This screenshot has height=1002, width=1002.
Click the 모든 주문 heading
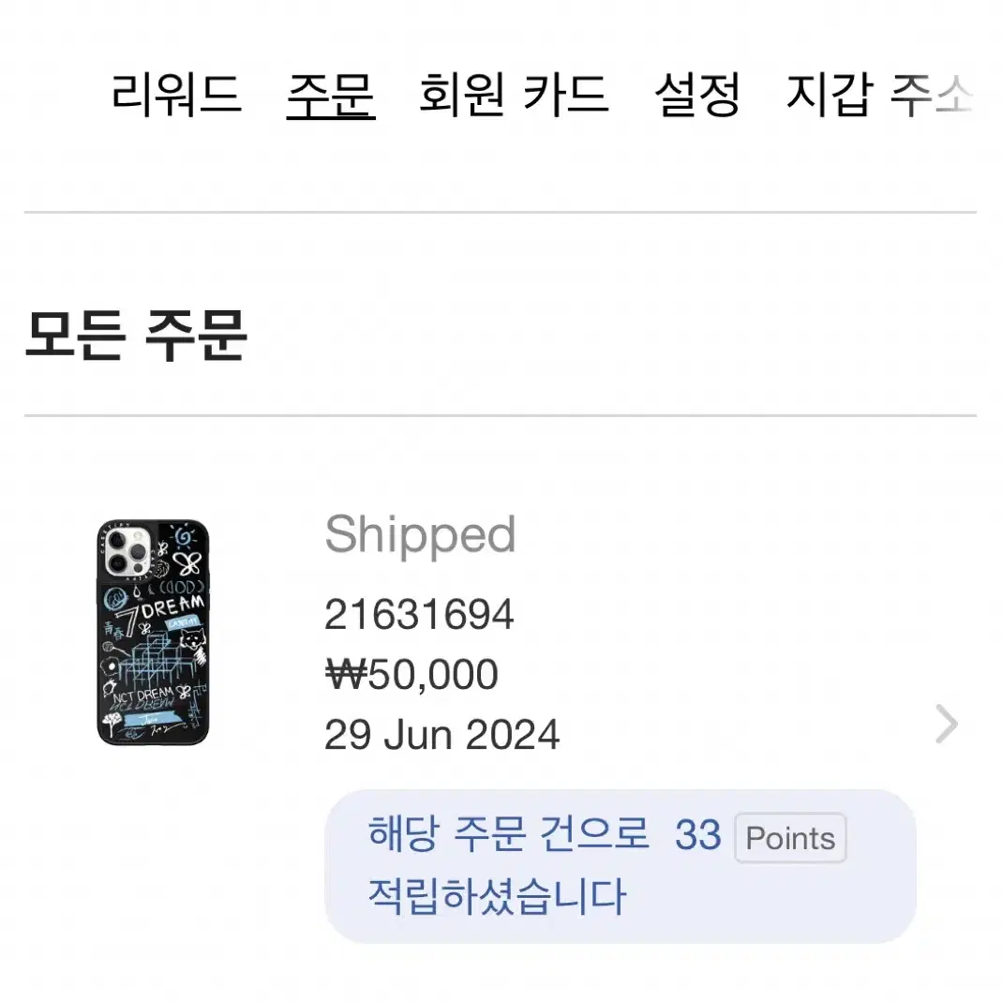(136, 335)
